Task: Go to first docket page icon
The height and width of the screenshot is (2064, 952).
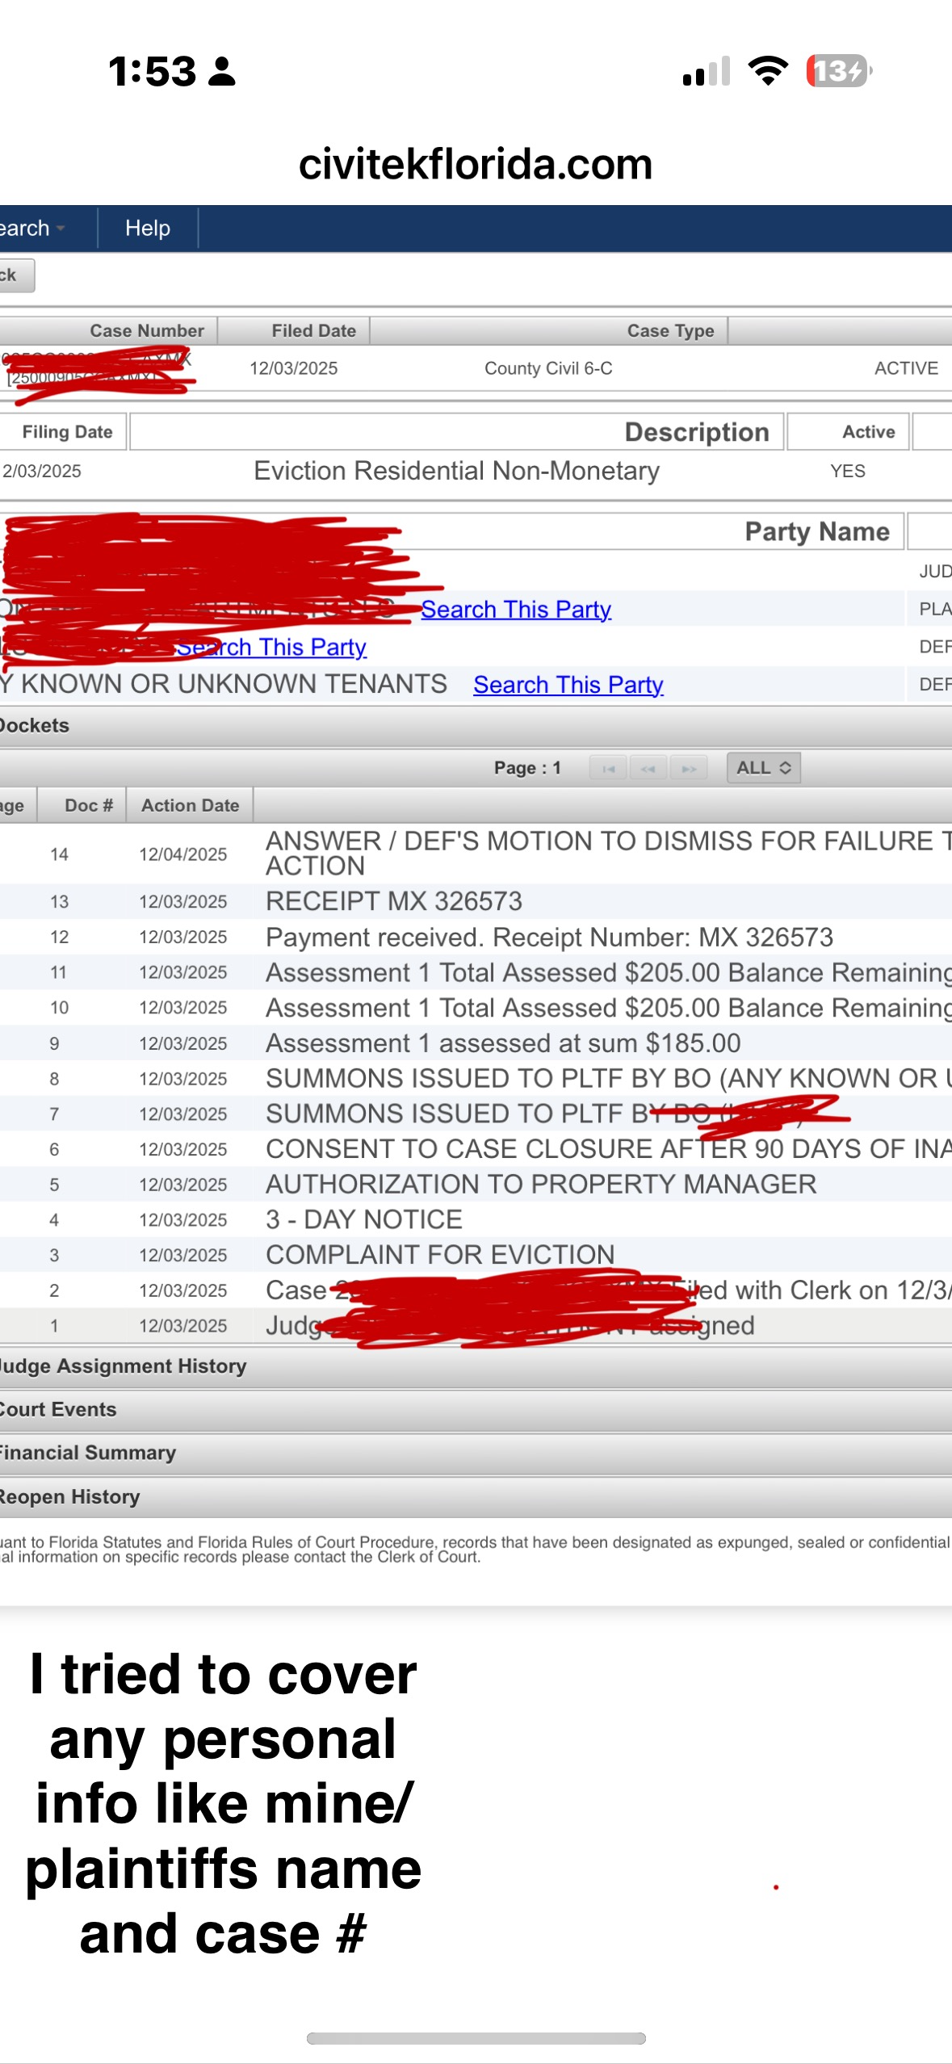Action: pos(609,768)
